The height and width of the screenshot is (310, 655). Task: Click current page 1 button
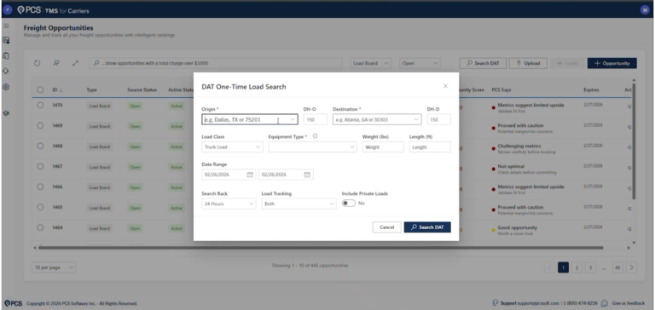point(563,267)
